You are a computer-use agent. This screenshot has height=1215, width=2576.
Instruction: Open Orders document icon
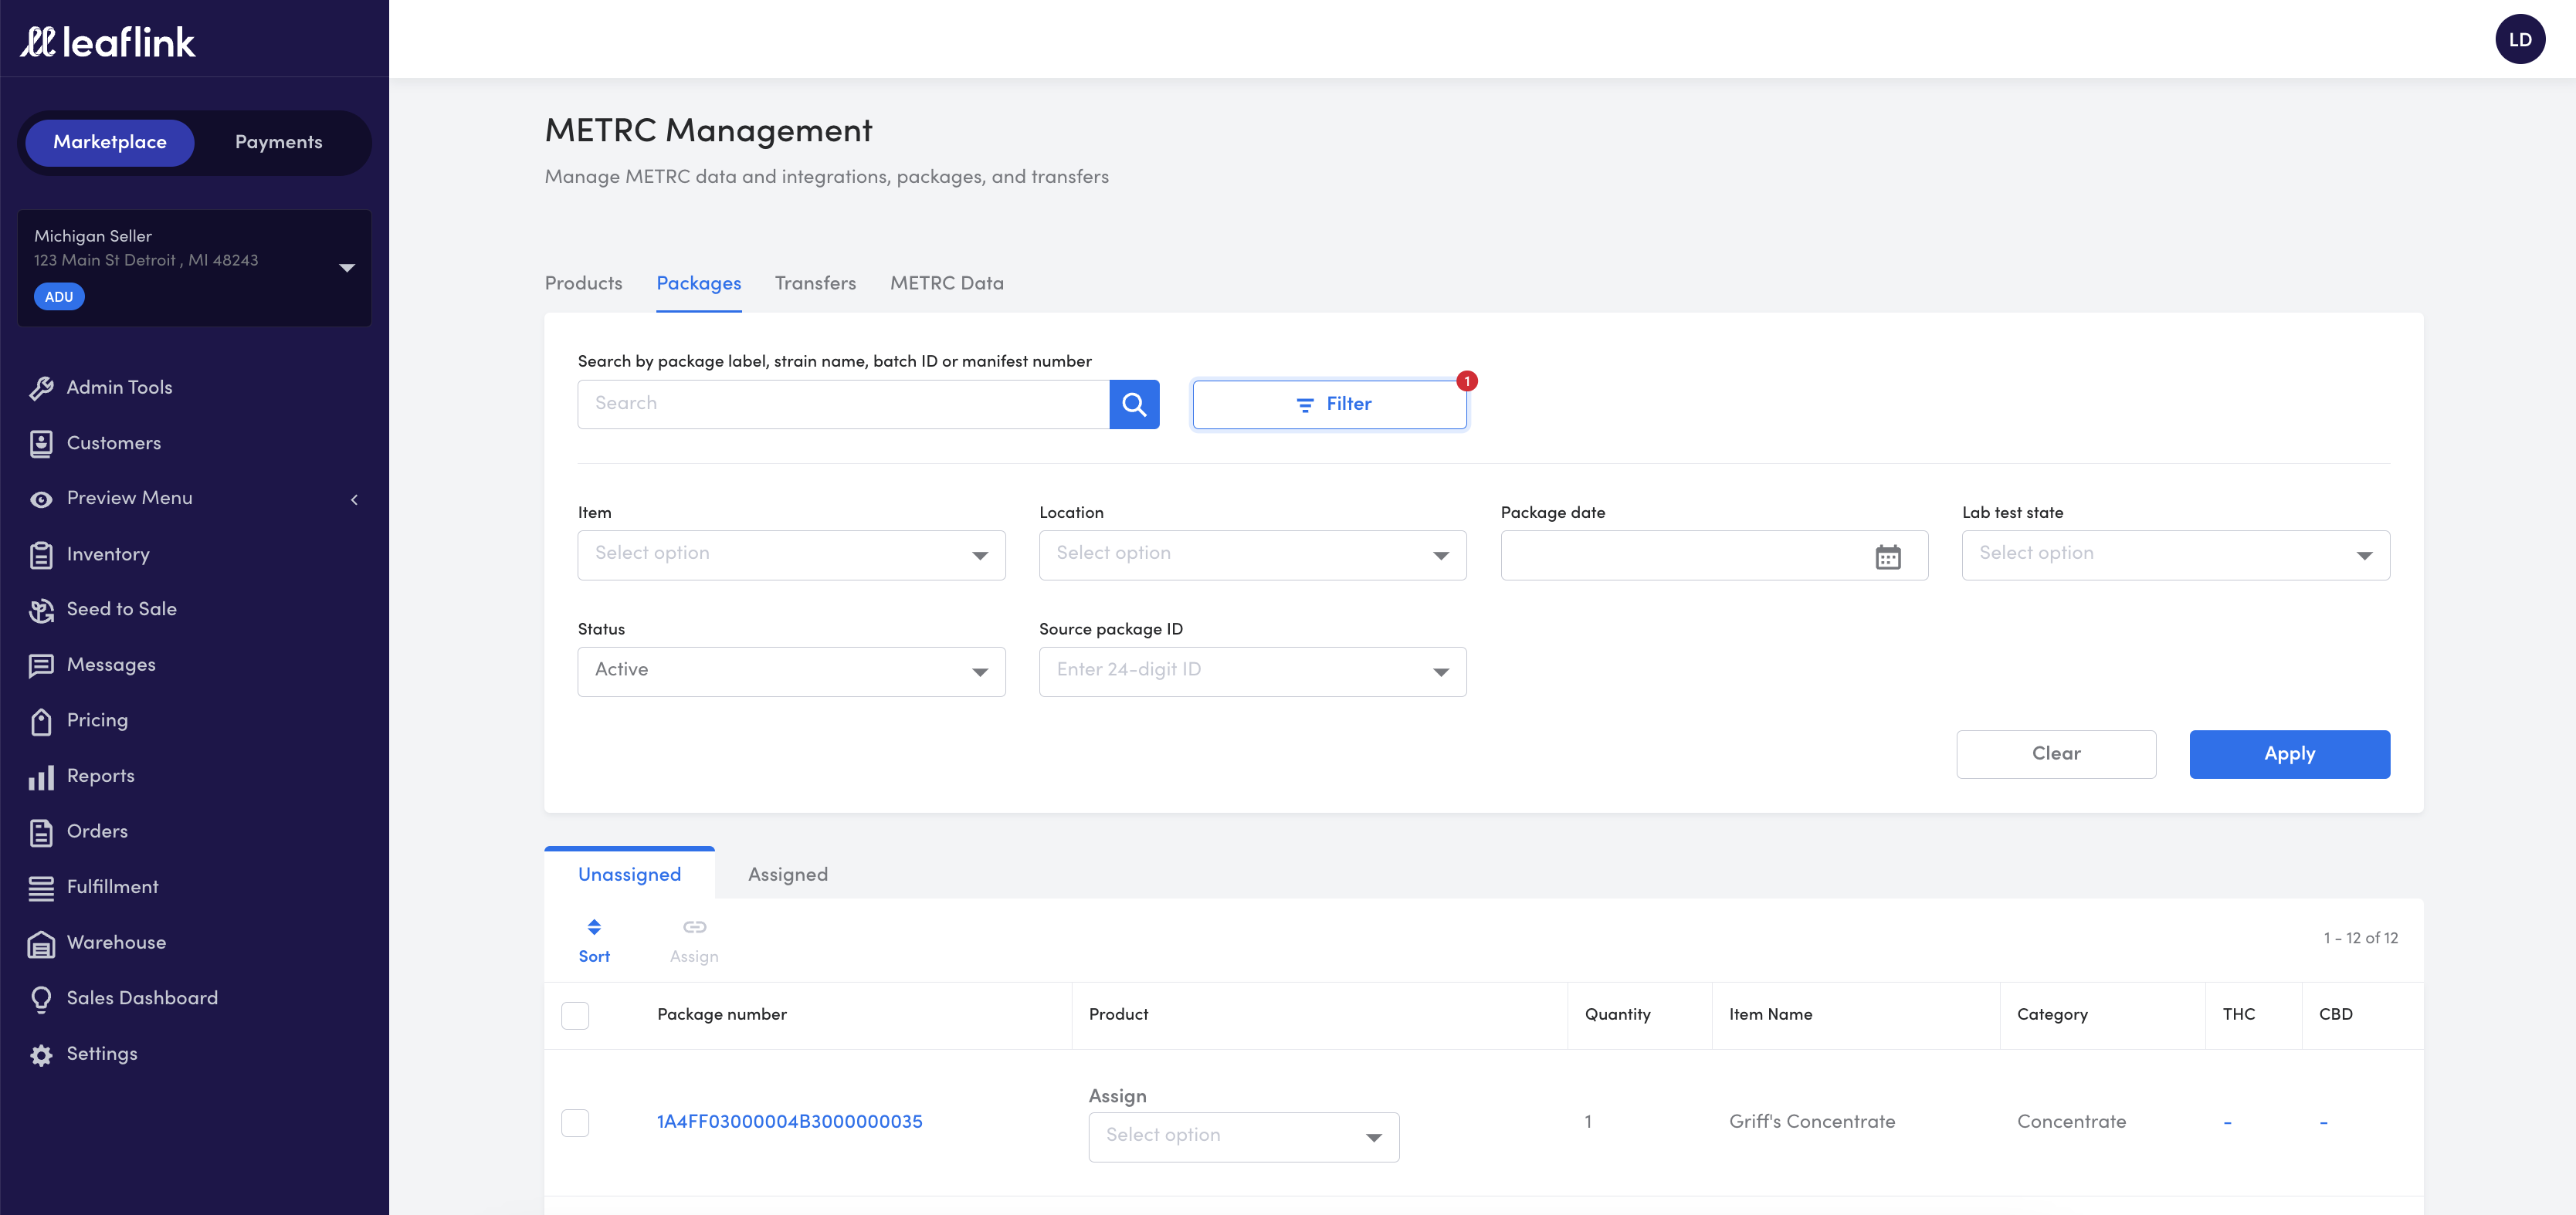[41, 832]
